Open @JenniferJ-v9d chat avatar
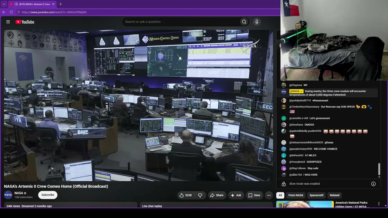This screenshot has height=218, width=388. (284, 118)
